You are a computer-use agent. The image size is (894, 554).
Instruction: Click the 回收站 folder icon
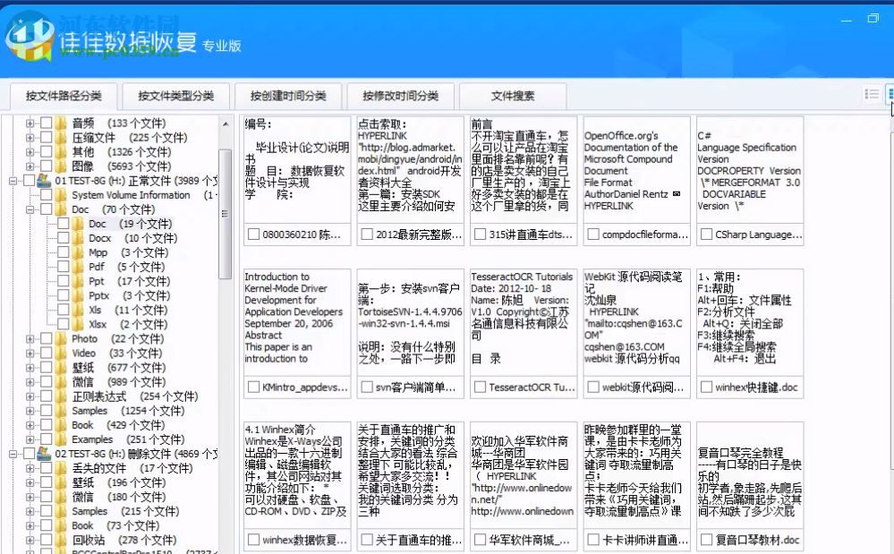tap(61, 540)
